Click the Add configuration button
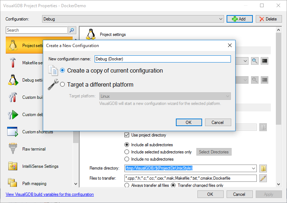Screen dimensions: 287x203 point(240,19)
